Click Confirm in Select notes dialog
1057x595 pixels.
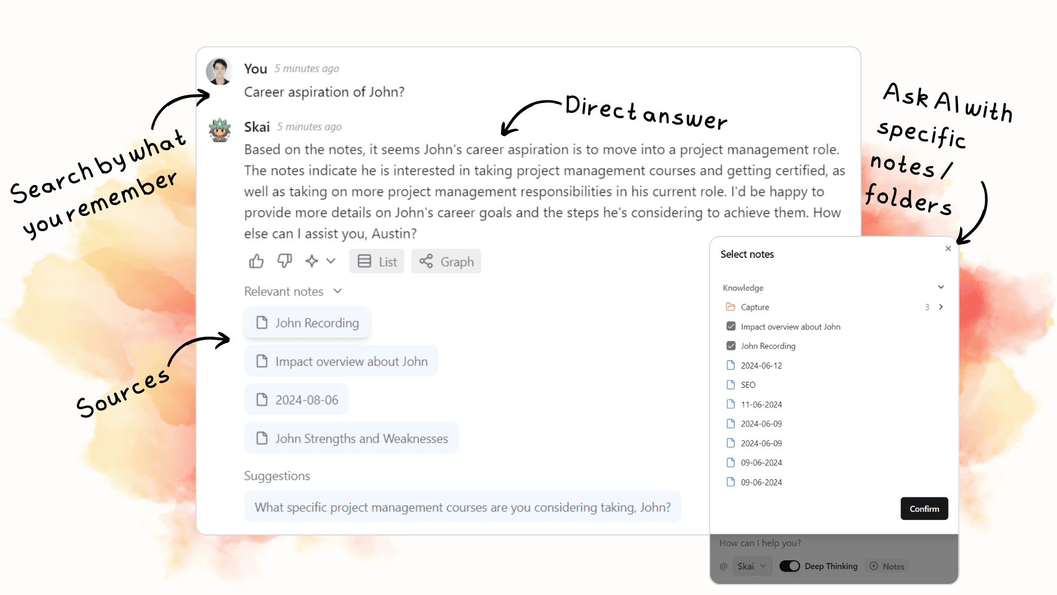(924, 509)
